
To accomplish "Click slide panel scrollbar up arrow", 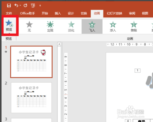I will click(x=59, y=44).
